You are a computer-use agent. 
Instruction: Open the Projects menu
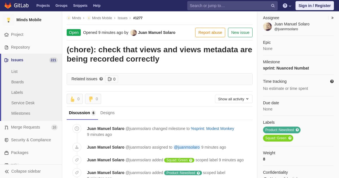tap(43, 6)
